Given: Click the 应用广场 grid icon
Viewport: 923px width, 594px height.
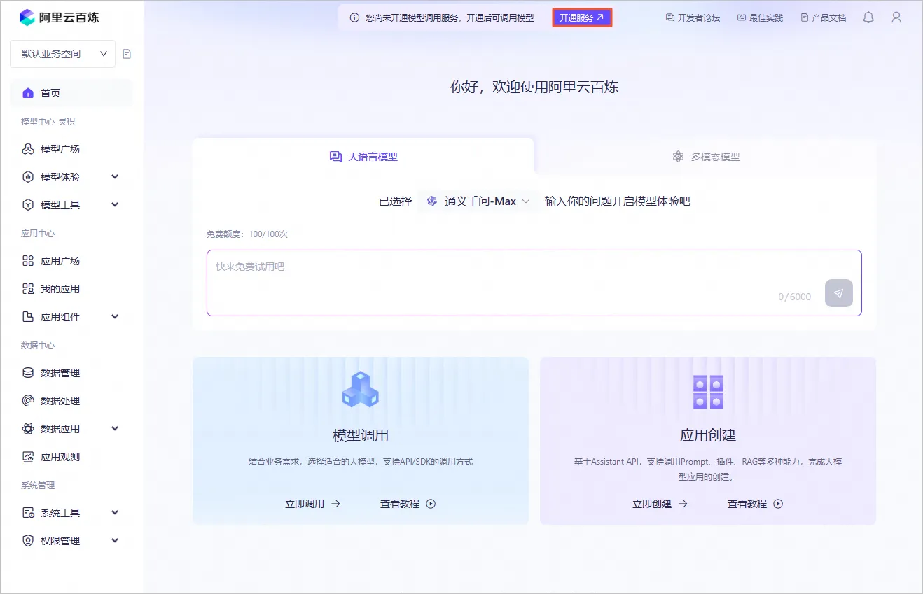Looking at the screenshot, I should coord(28,261).
